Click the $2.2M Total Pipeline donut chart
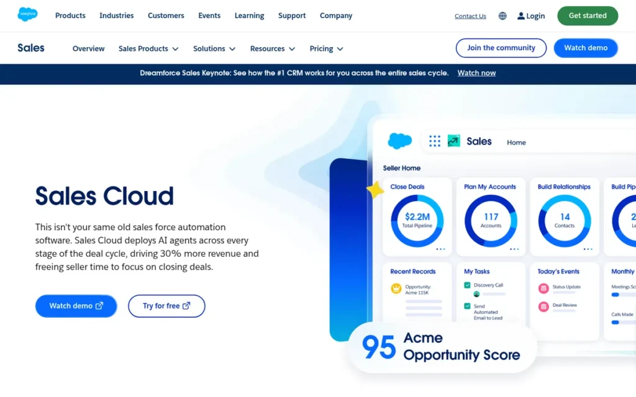The image size is (636, 397). coord(417,221)
